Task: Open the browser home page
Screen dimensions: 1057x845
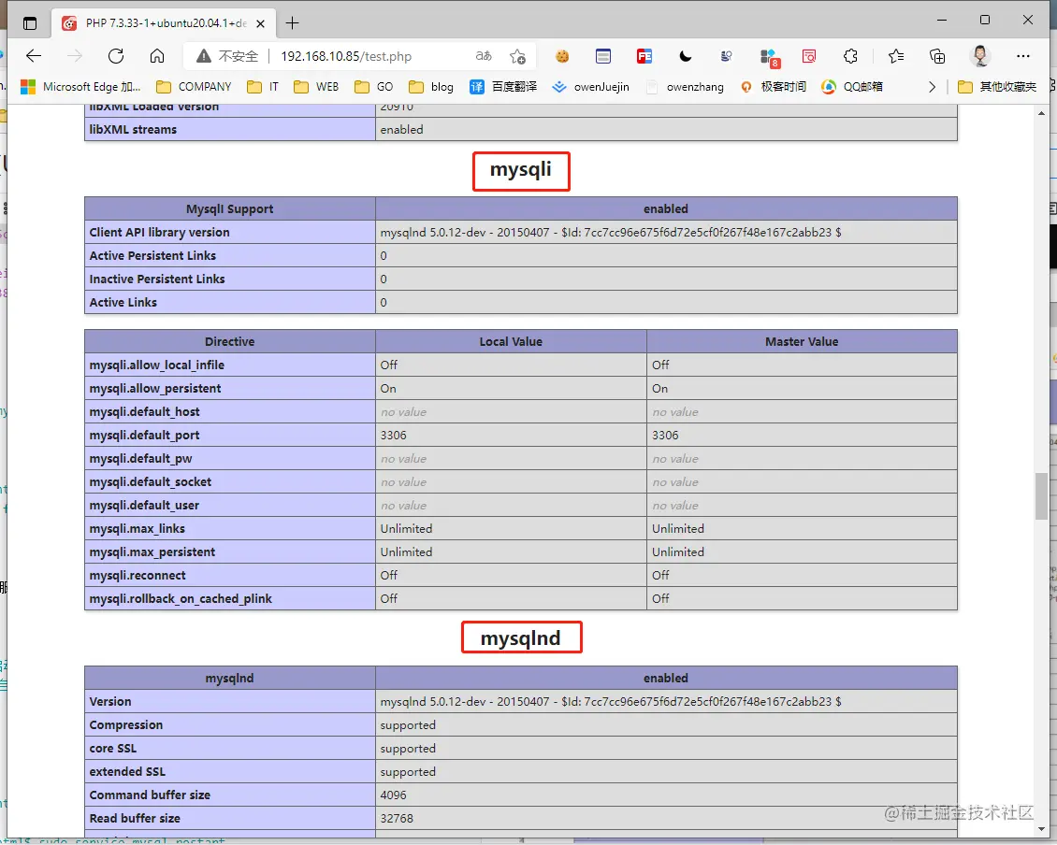Action: click(157, 56)
